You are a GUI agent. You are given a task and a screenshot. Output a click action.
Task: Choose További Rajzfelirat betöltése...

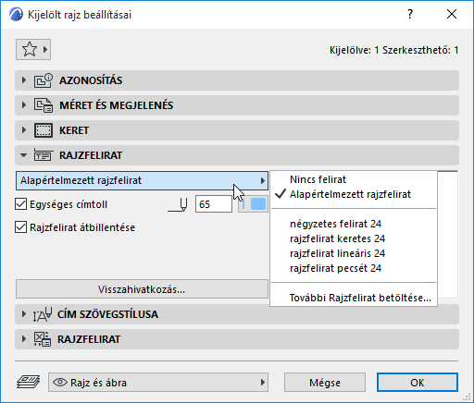(354, 298)
